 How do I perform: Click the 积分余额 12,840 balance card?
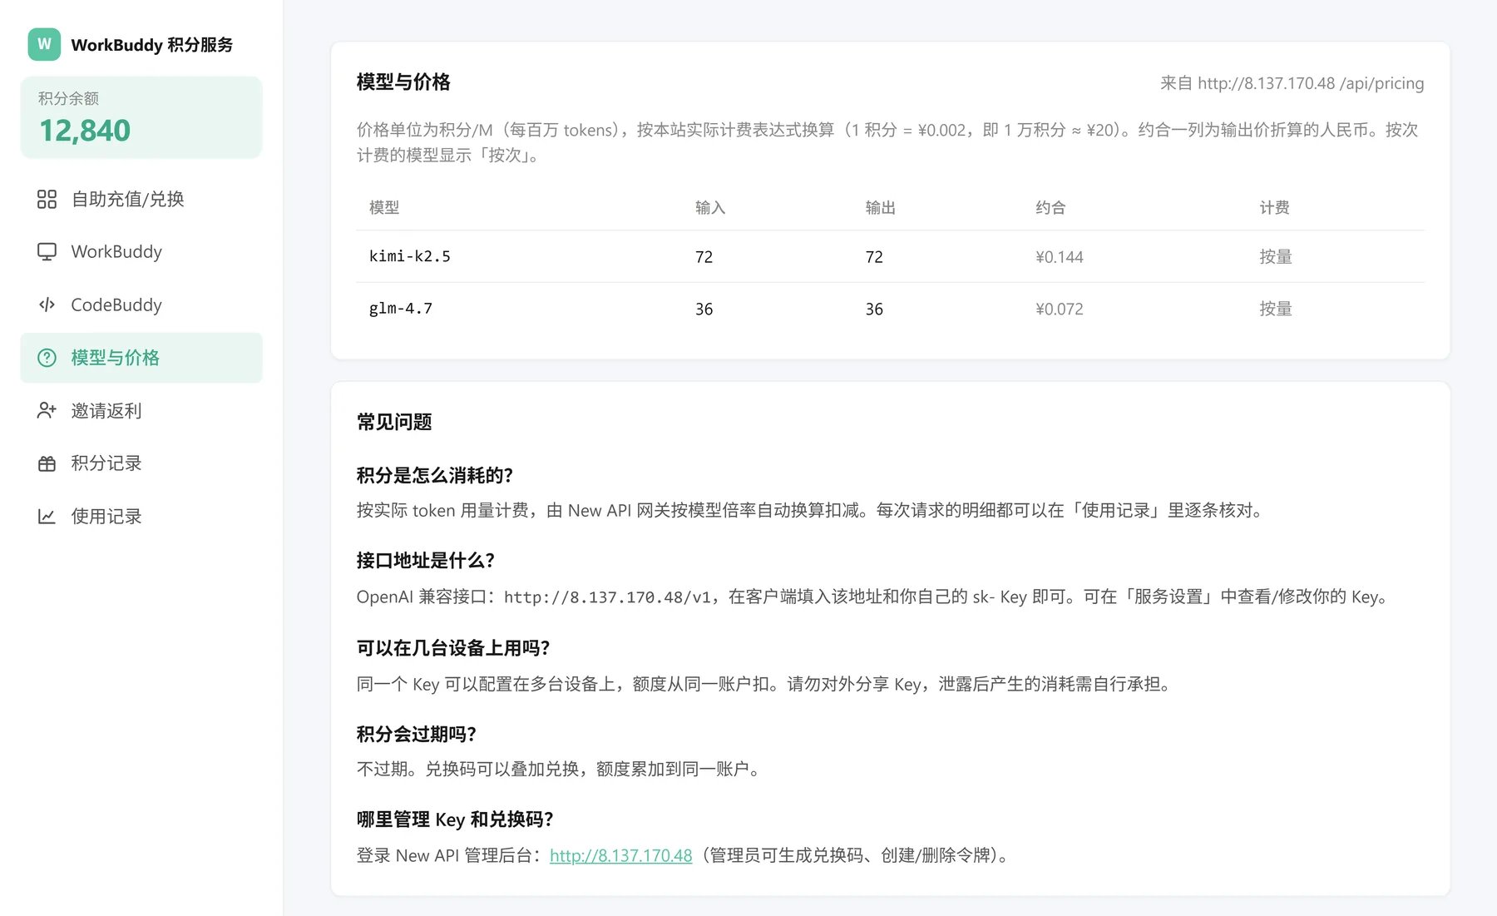[141, 117]
